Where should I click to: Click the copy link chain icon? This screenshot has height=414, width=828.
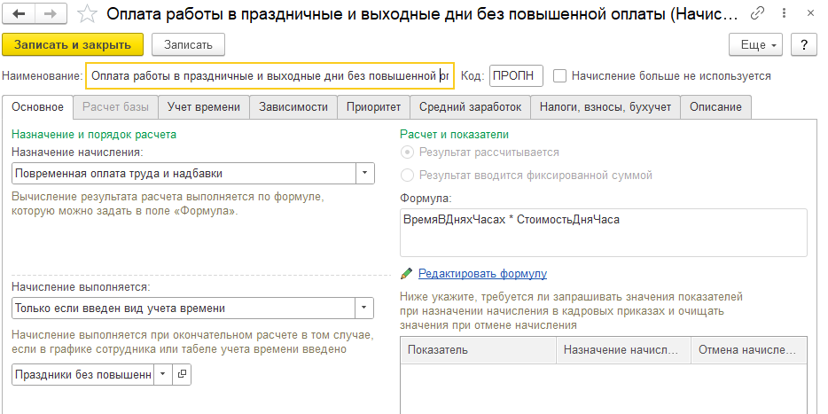(x=757, y=14)
